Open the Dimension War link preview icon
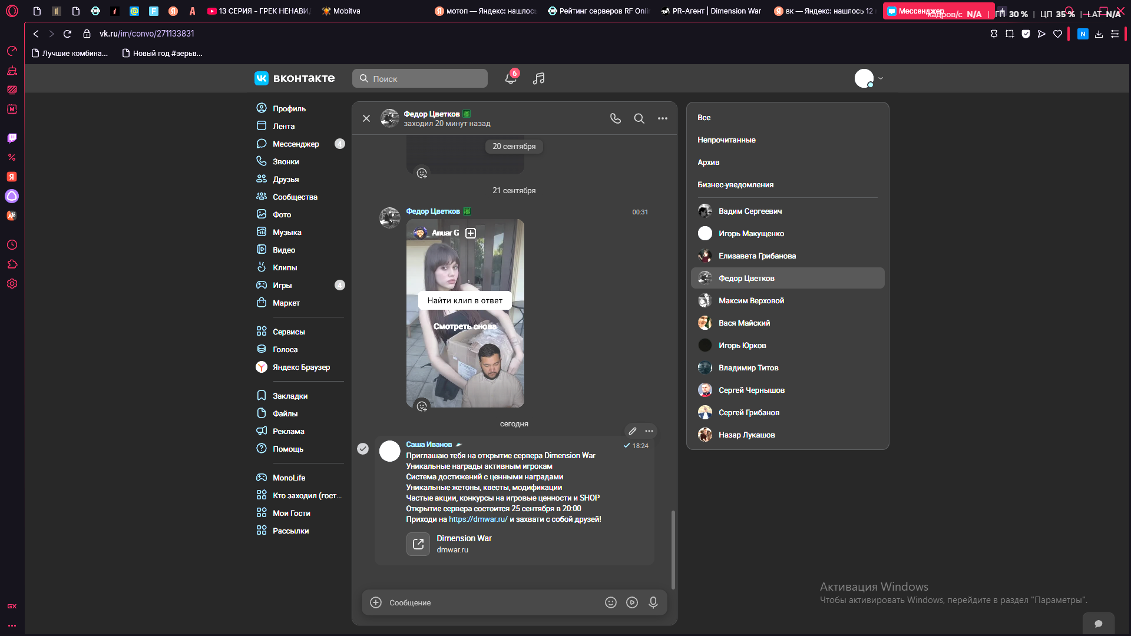The height and width of the screenshot is (636, 1131). click(418, 544)
